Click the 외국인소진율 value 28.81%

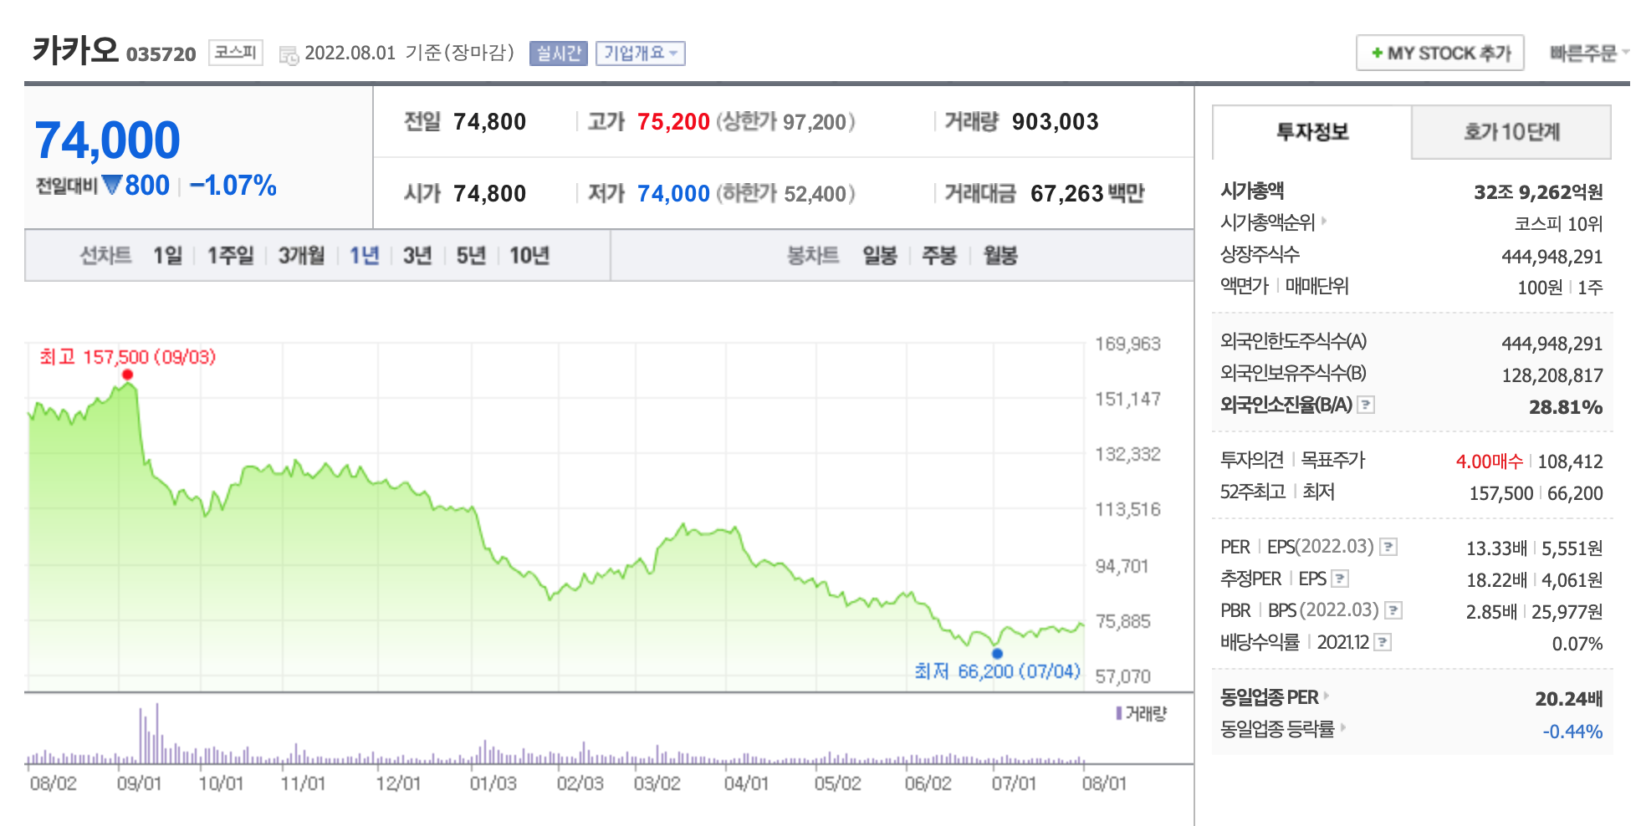click(1566, 407)
